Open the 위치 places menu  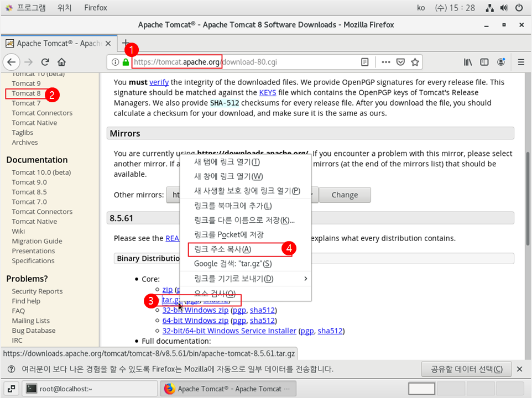click(65, 7)
